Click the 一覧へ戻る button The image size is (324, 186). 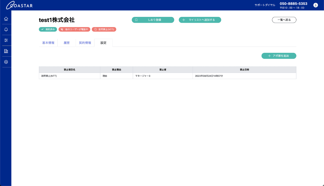click(x=284, y=20)
